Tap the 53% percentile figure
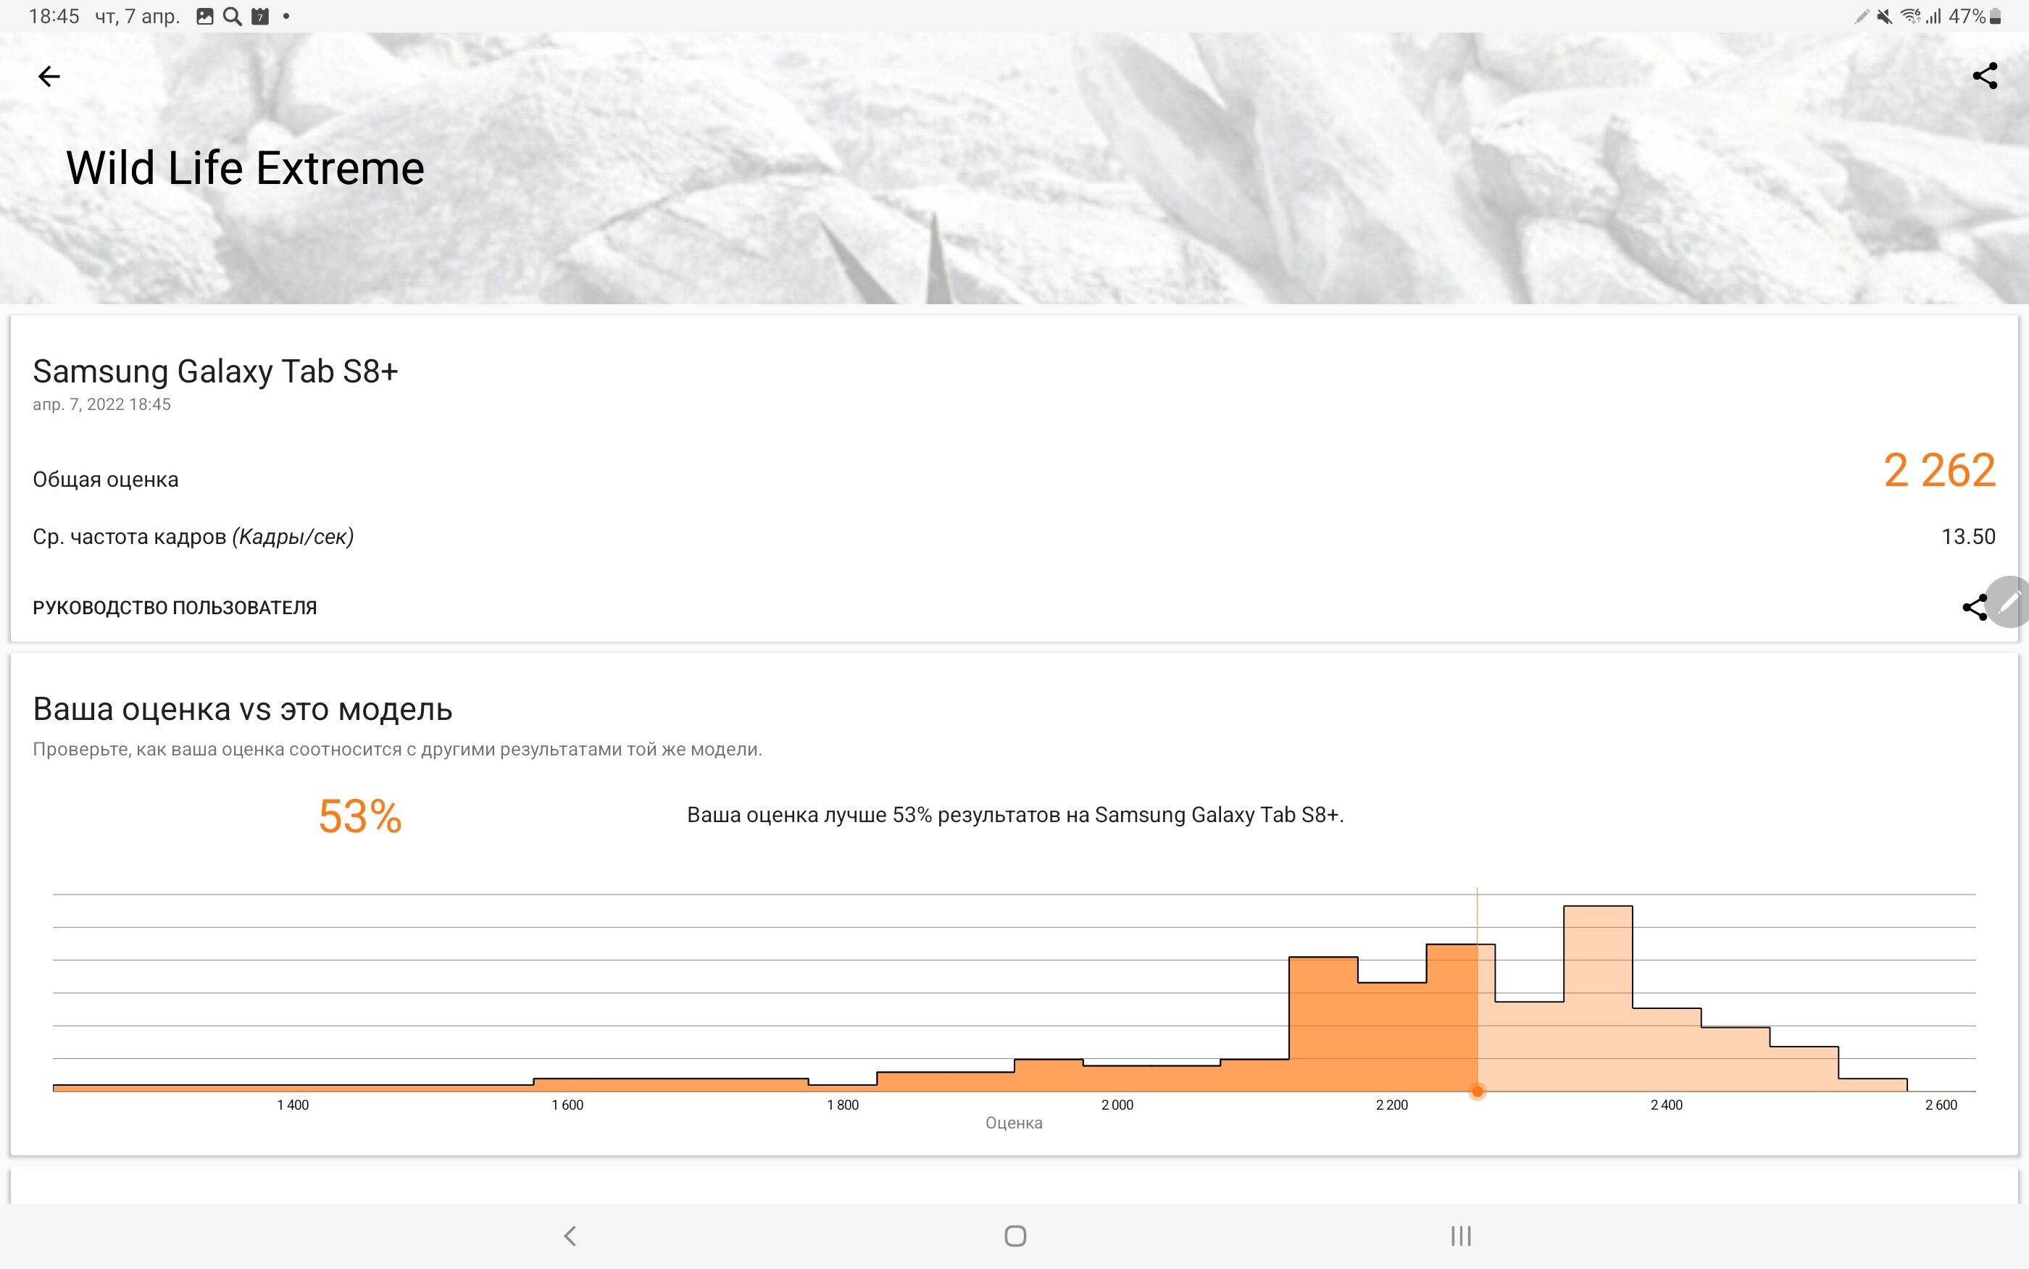 360,816
